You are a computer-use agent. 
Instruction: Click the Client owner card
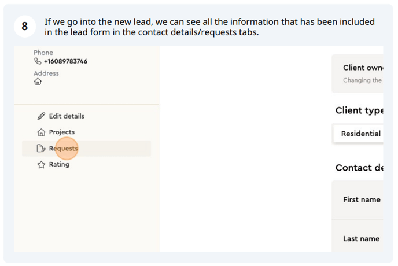point(358,73)
